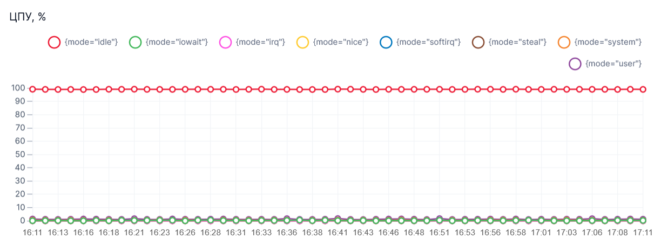Viewport: 661px width, 245px height.
Task: Toggle the {mode="softirq"} series label
Action: tap(428, 42)
